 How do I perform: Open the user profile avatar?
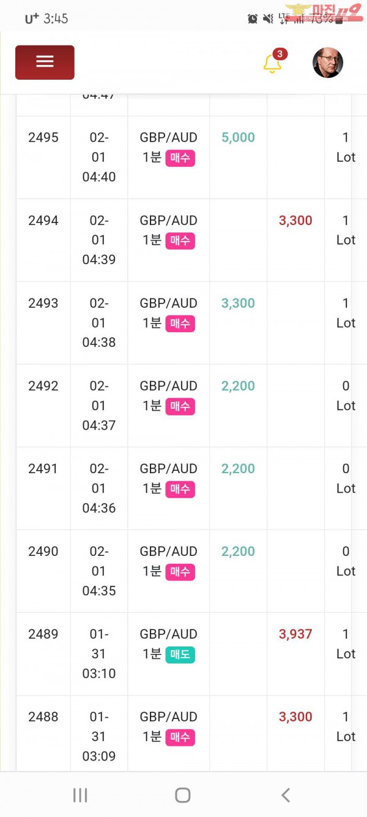(x=328, y=63)
